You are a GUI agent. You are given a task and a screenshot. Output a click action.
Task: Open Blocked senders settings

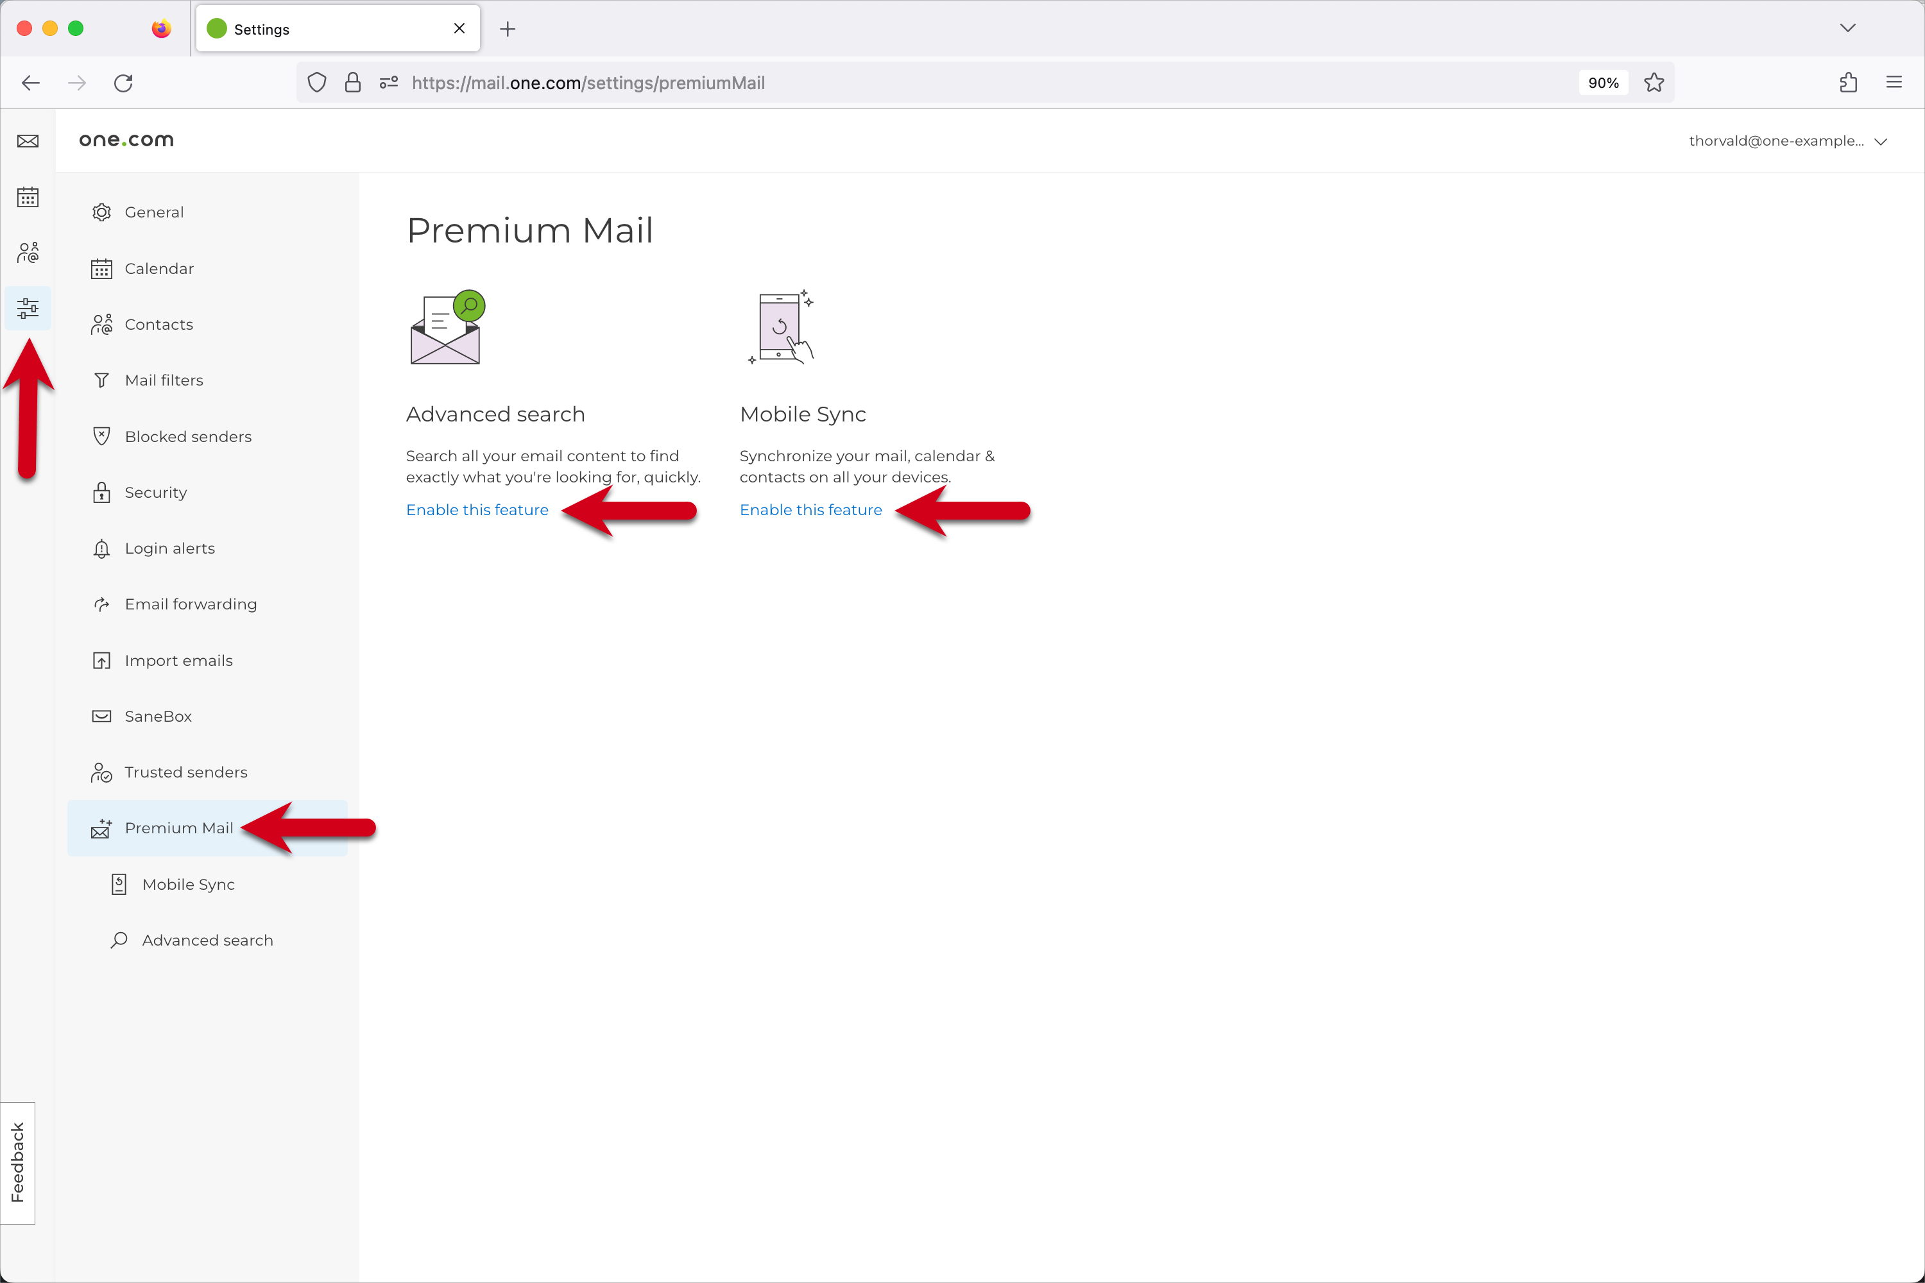point(187,436)
